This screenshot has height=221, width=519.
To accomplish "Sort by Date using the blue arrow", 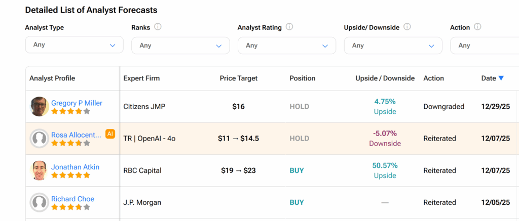I will [501, 78].
